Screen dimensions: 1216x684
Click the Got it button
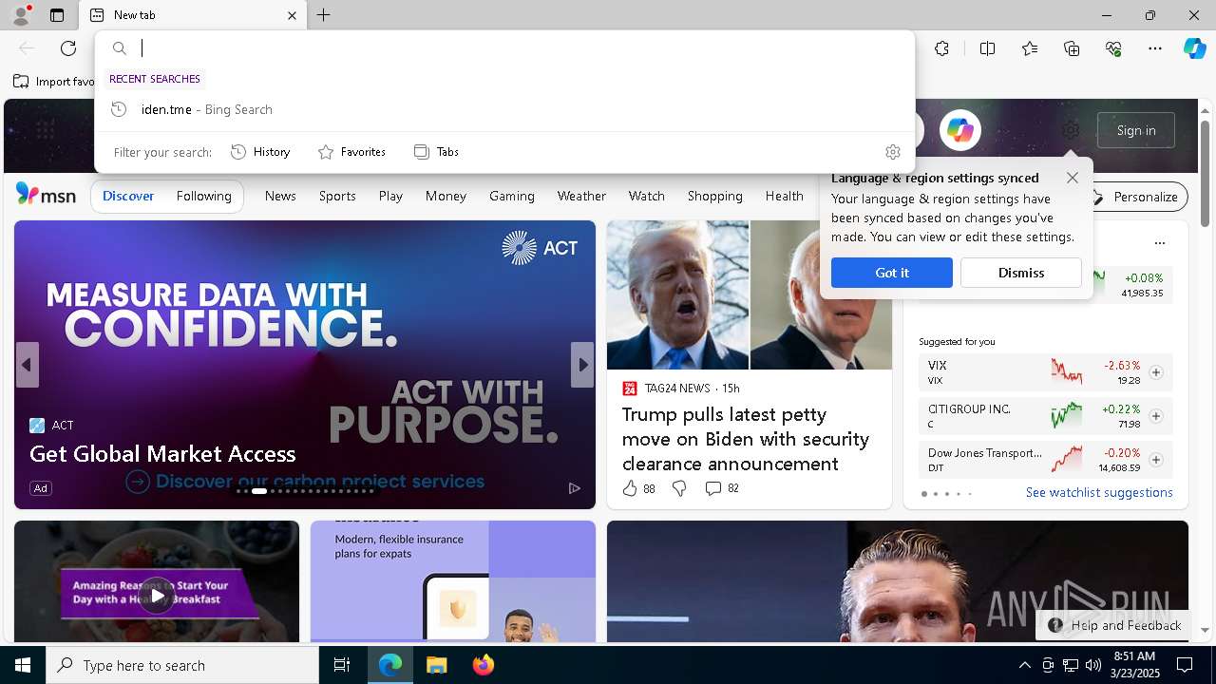tap(892, 273)
